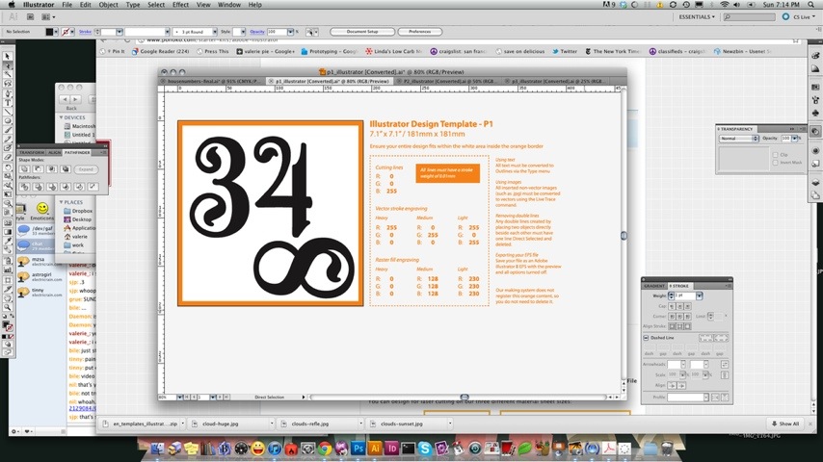The height and width of the screenshot is (462, 823).
Task: Open the ESSENTIALS workspace dropdown
Action: [x=697, y=16]
